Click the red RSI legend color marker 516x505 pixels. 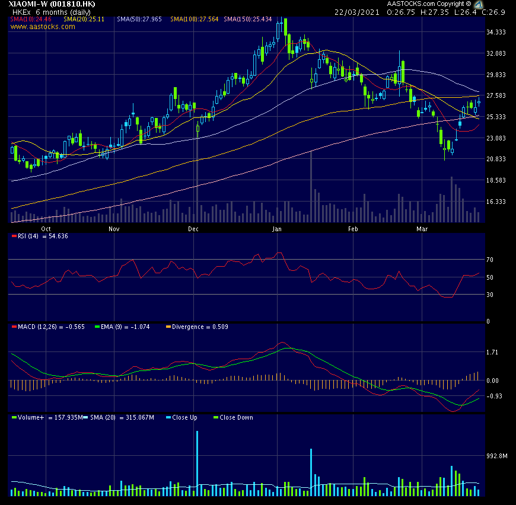pos(14,236)
